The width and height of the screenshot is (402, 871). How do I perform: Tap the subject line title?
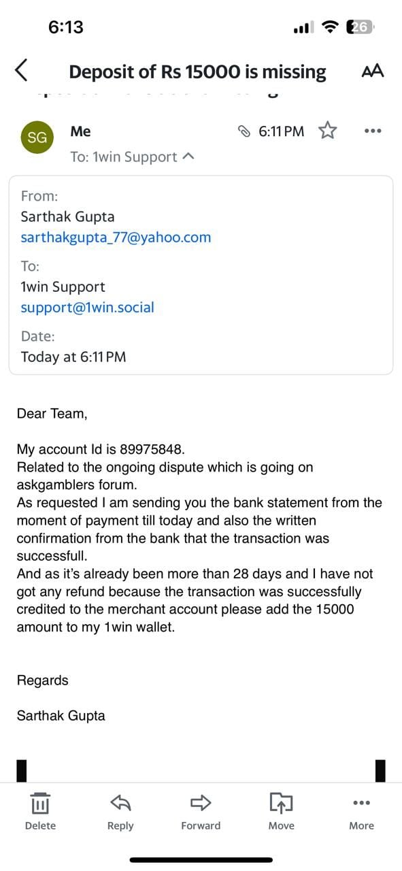(197, 71)
